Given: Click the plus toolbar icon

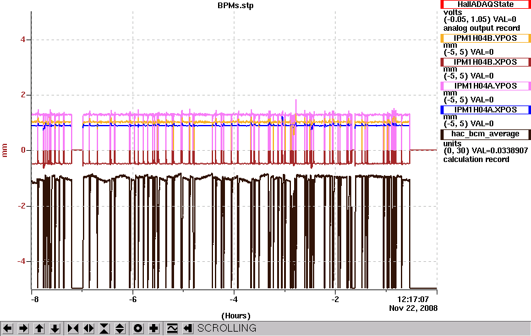Looking at the screenshot, I should (154, 328).
